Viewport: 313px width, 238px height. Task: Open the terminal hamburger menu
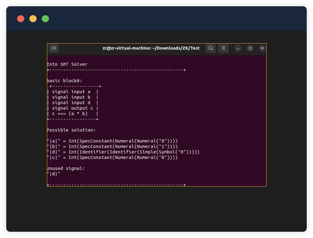(x=223, y=48)
